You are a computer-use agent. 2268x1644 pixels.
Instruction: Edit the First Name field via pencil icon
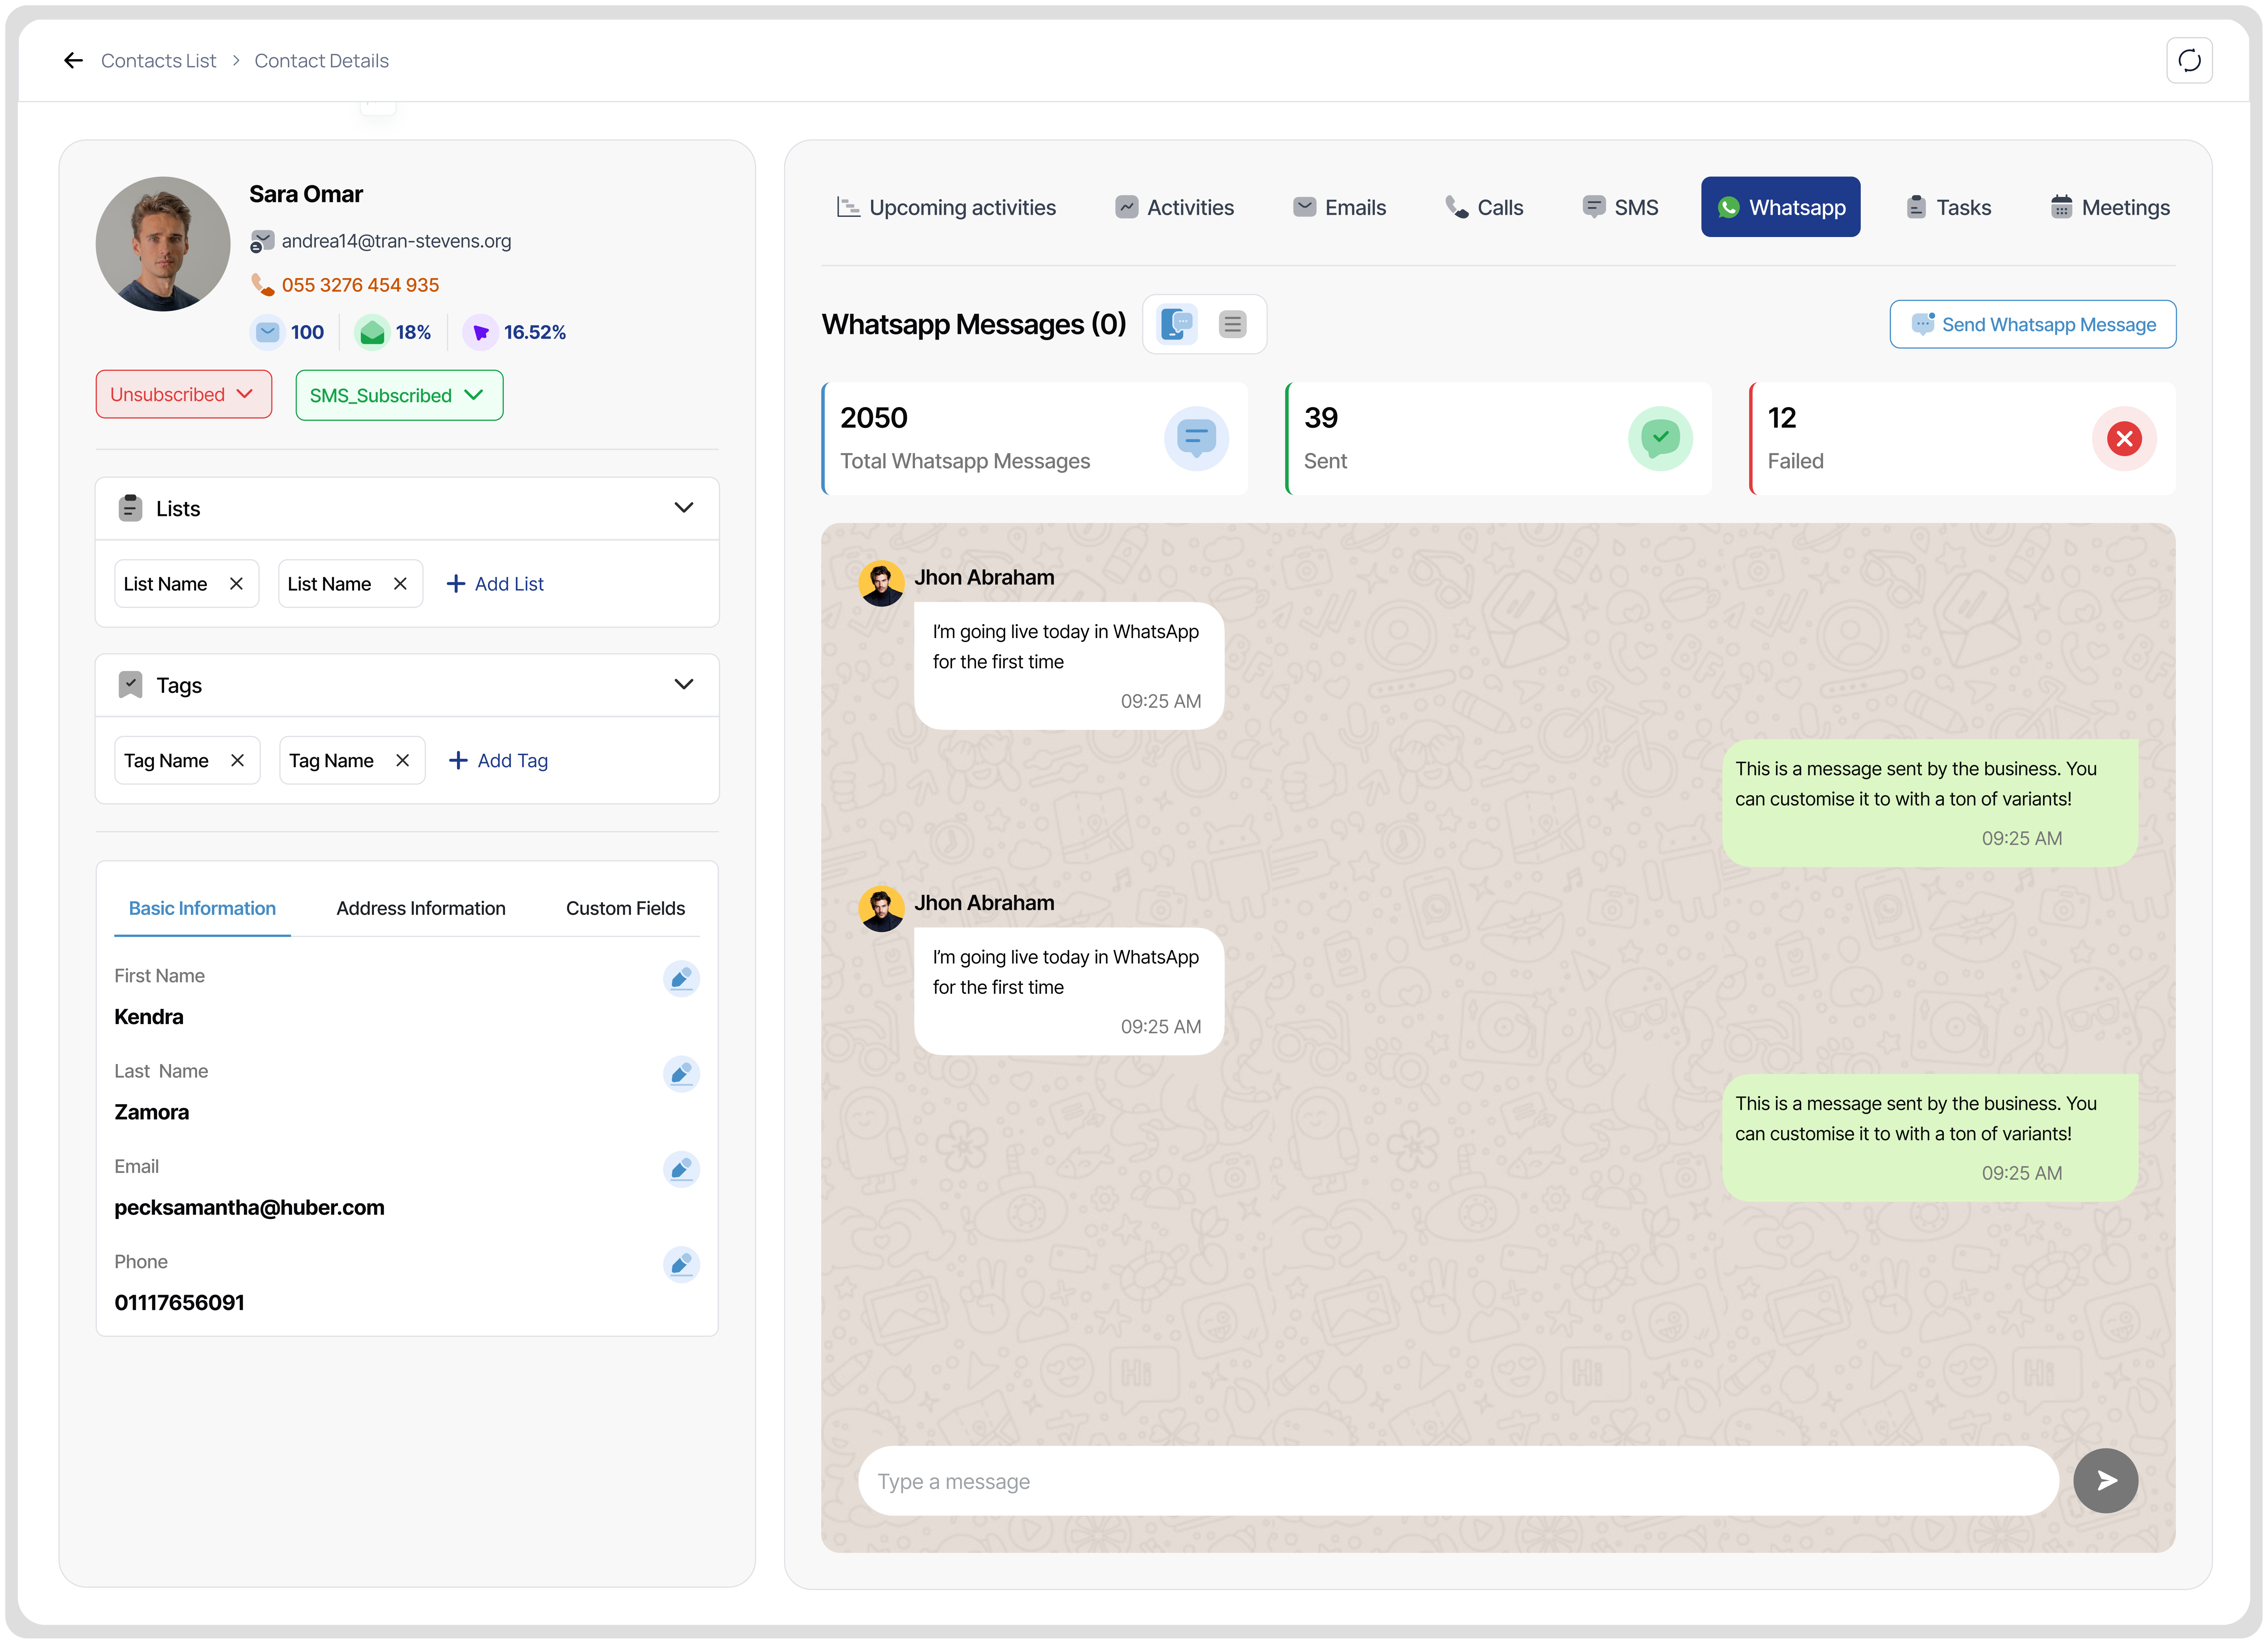[681, 978]
